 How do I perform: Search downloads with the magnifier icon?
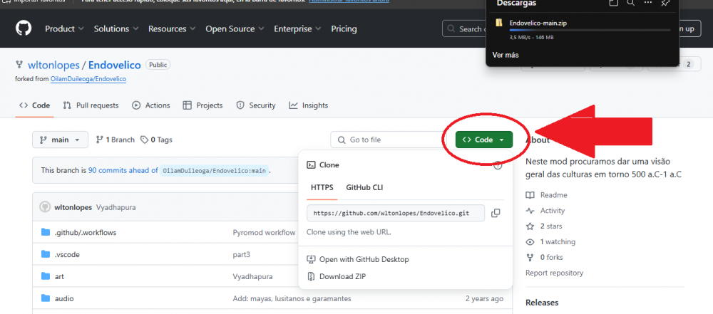[631, 3]
